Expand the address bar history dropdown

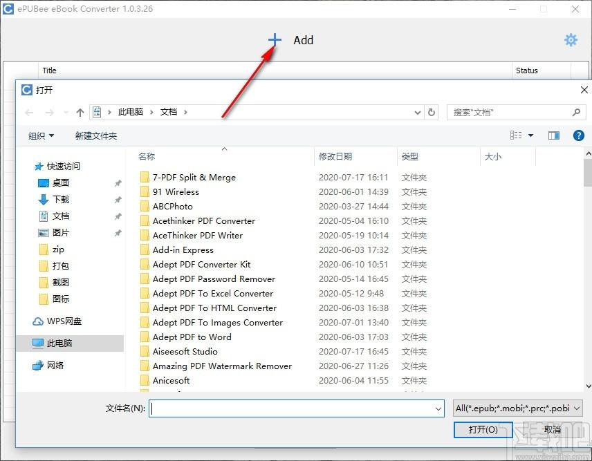[418, 113]
